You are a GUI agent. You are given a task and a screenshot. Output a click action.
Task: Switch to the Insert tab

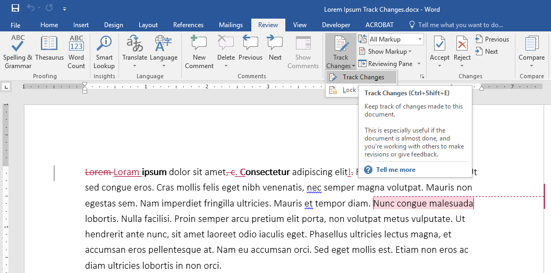pyautogui.click(x=81, y=25)
